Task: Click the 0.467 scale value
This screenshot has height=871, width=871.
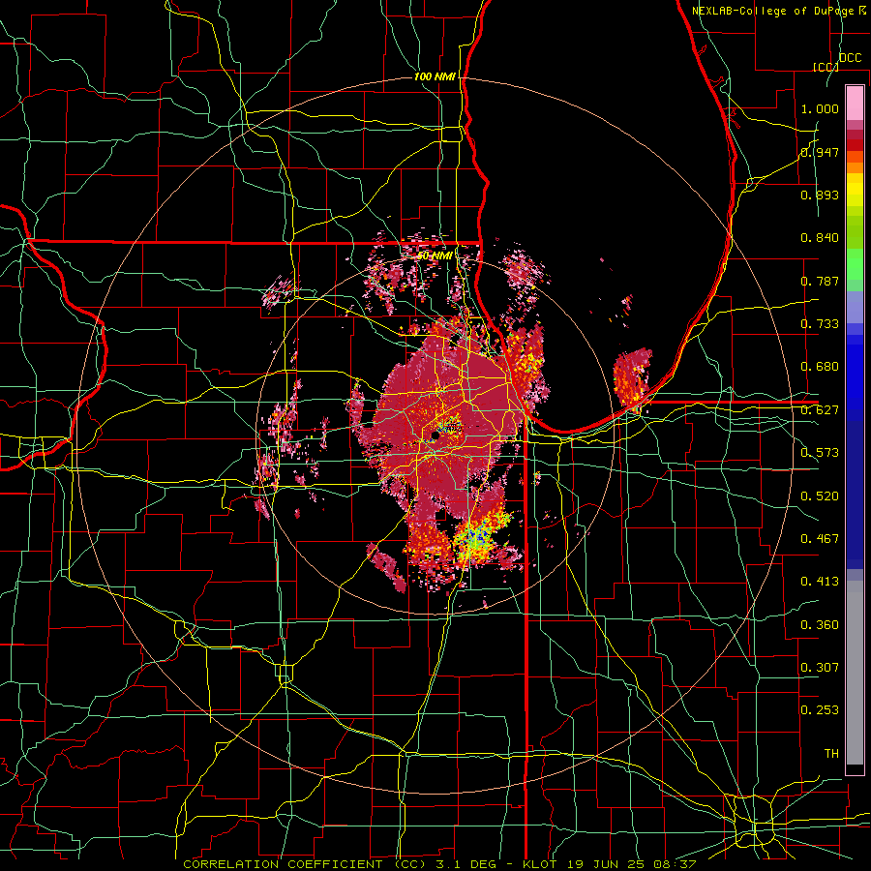Action: coord(820,539)
